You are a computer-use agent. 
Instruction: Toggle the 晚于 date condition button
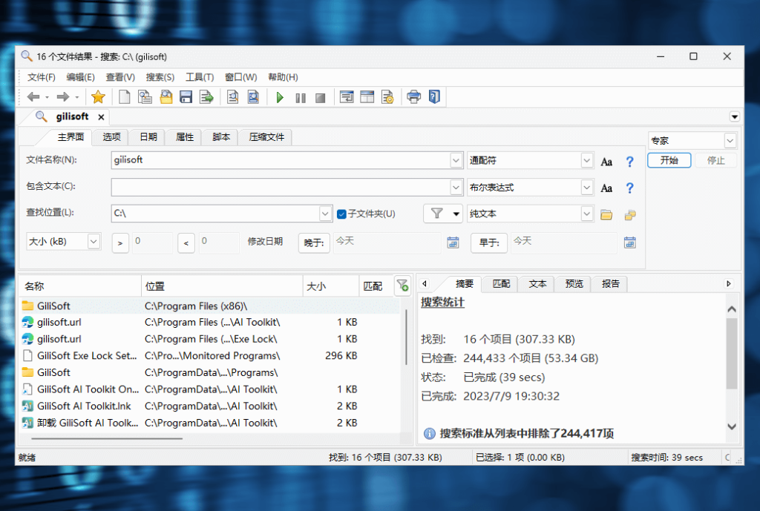pyautogui.click(x=314, y=243)
